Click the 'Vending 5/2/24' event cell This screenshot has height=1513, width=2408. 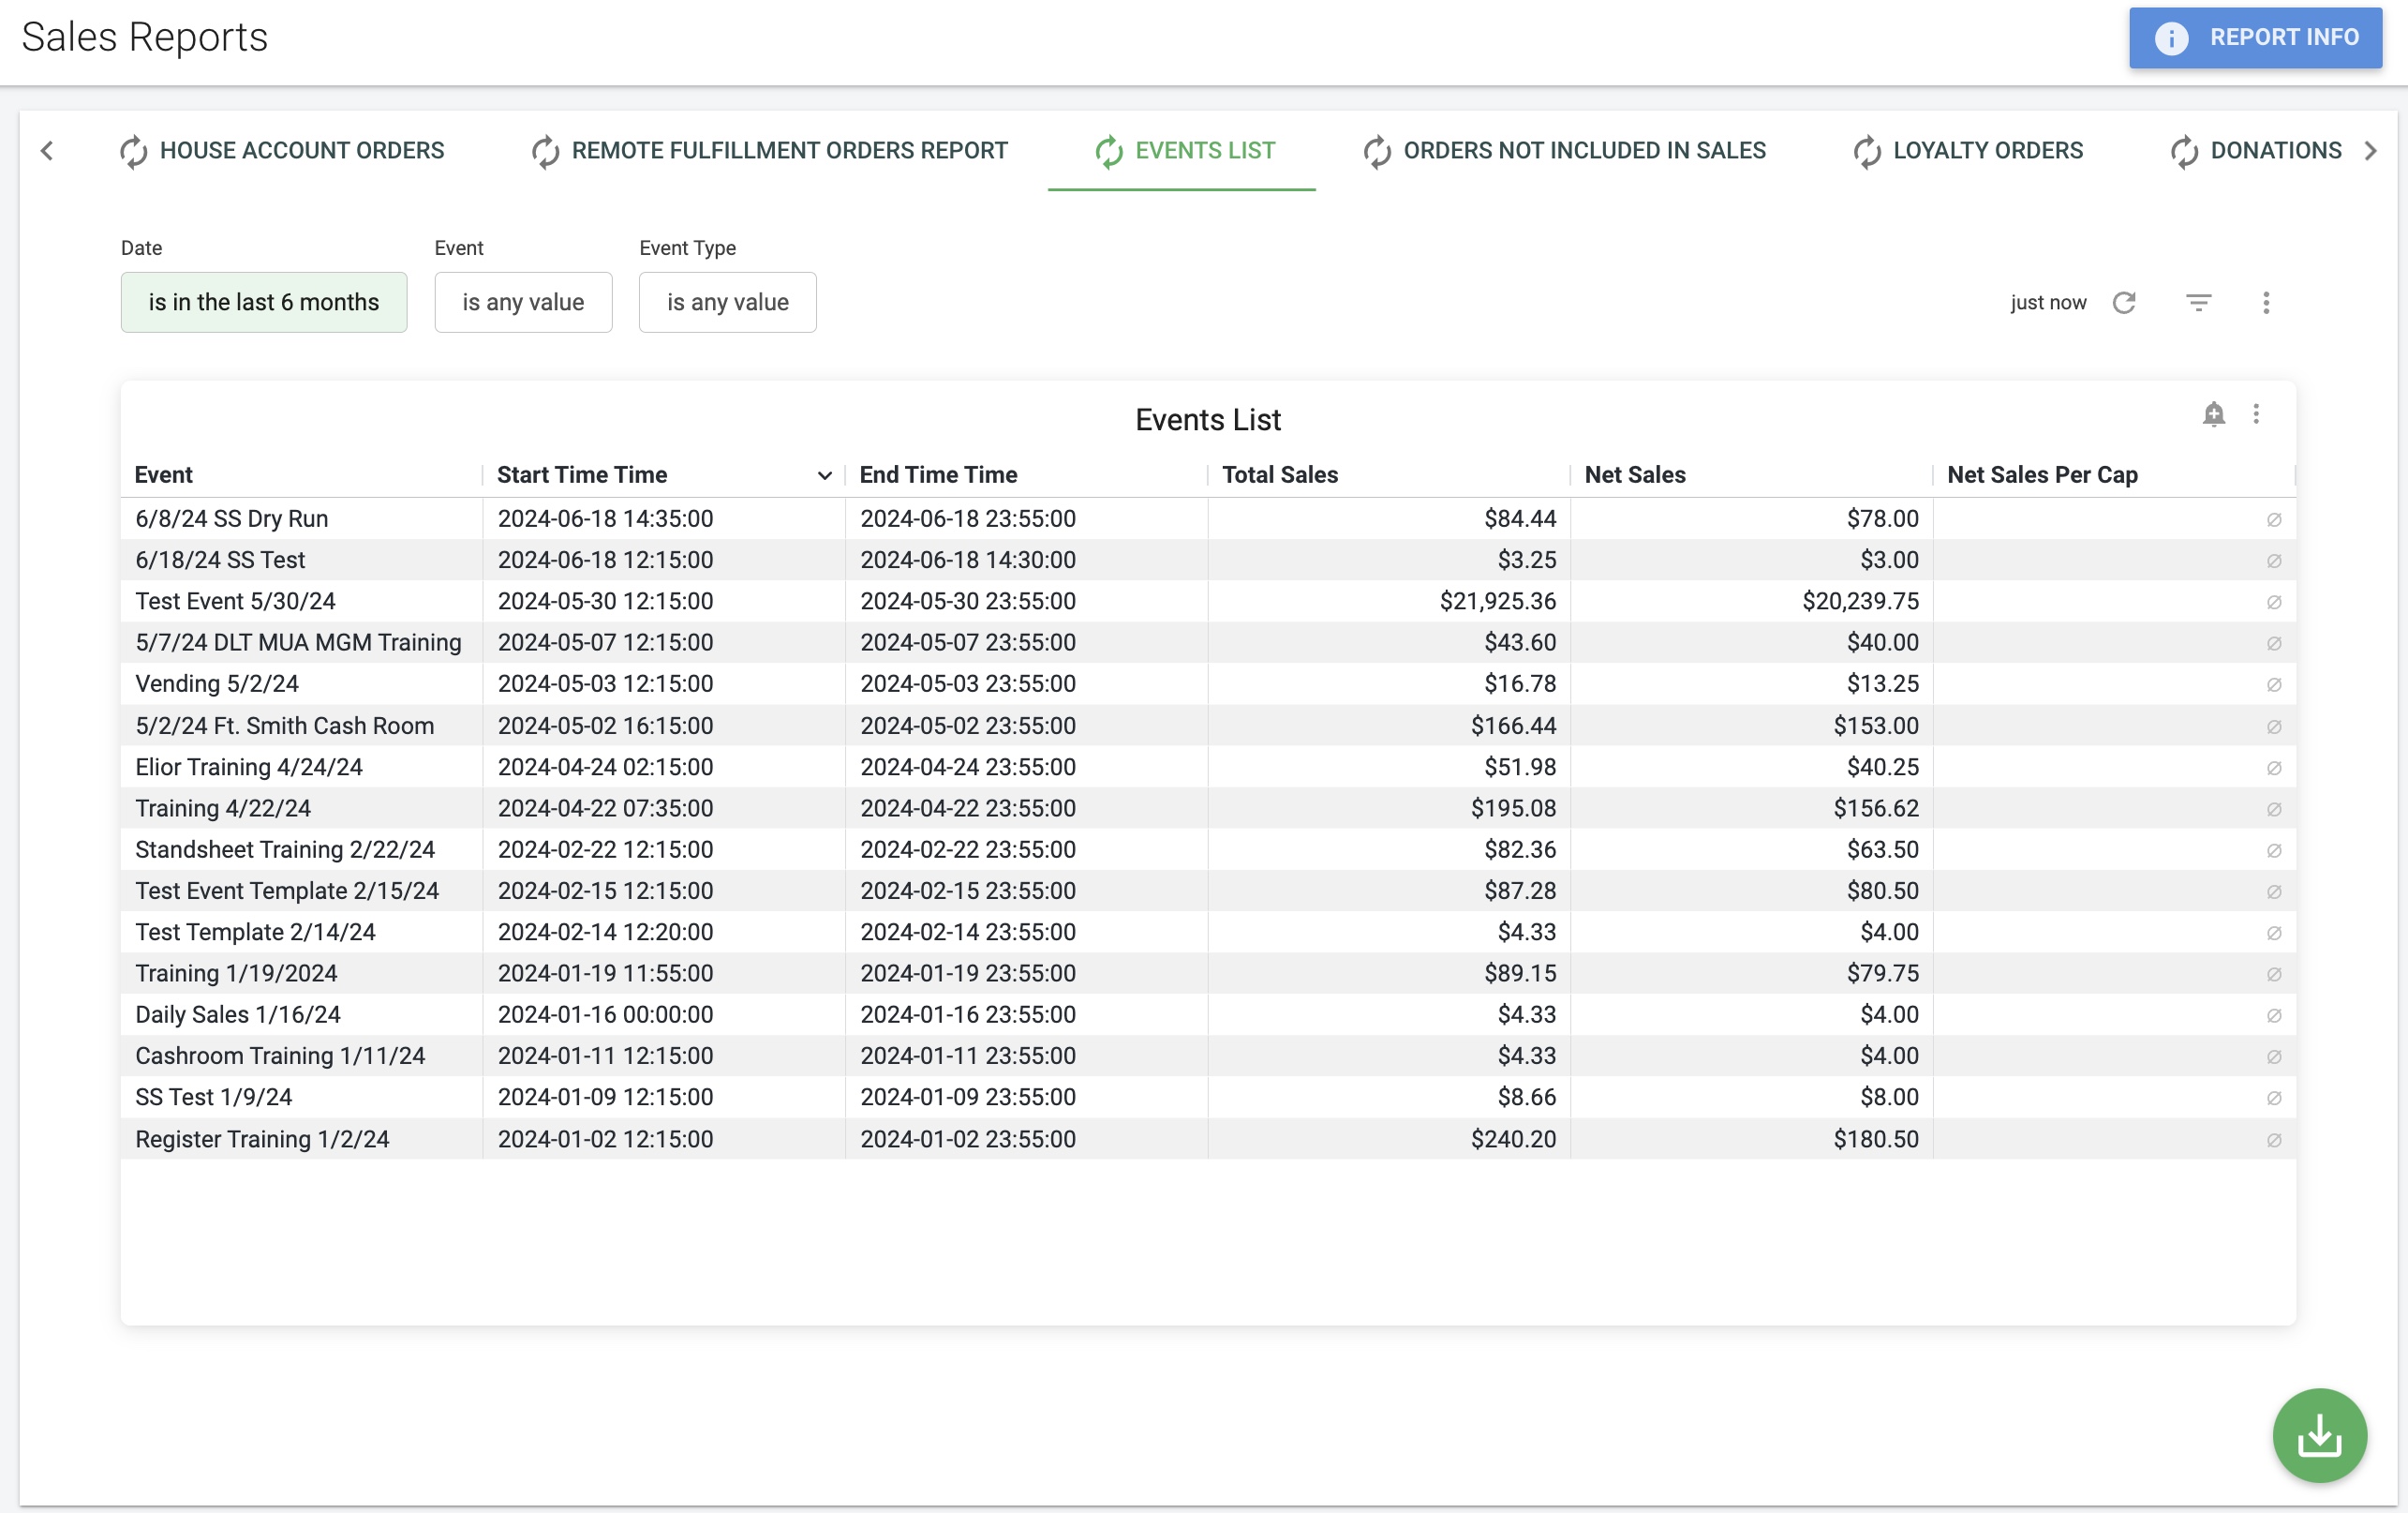[301, 683]
